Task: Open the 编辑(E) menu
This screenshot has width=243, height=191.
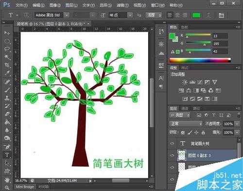Action: click(x=38, y=5)
